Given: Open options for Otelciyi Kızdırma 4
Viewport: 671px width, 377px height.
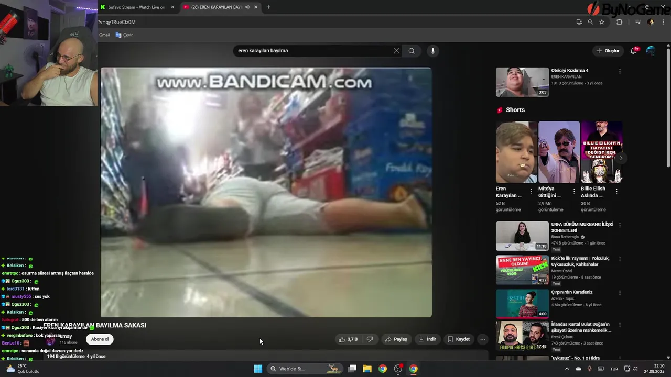Looking at the screenshot, I should pyautogui.click(x=620, y=71).
